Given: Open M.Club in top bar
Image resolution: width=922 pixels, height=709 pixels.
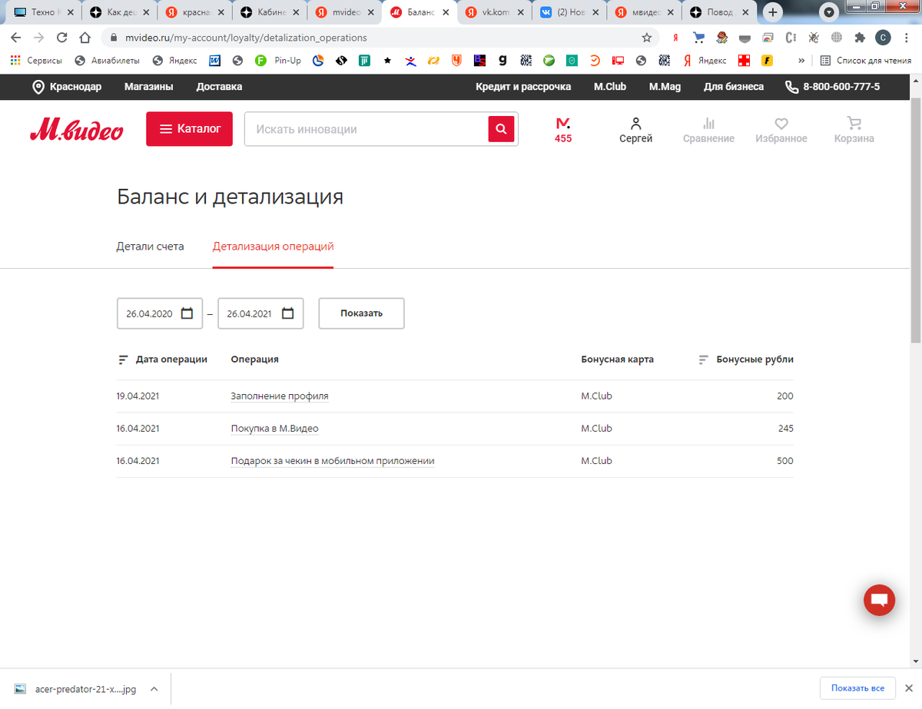Looking at the screenshot, I should coord(610,87).
